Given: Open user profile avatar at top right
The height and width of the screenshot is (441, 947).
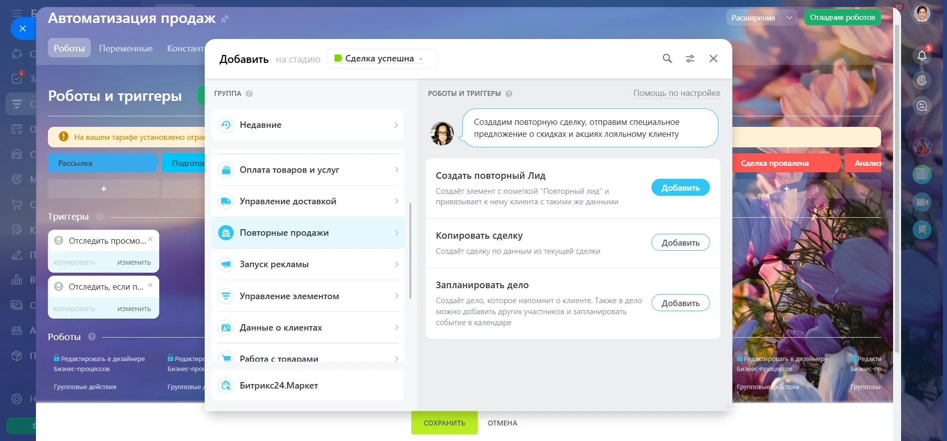Looking at the screenshot, I should click(x=922, y=14).
